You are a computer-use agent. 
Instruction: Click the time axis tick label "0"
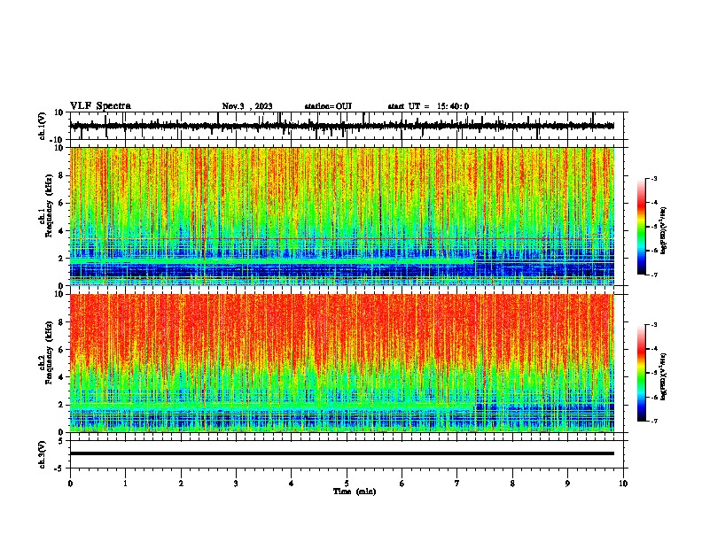point(70,484)
